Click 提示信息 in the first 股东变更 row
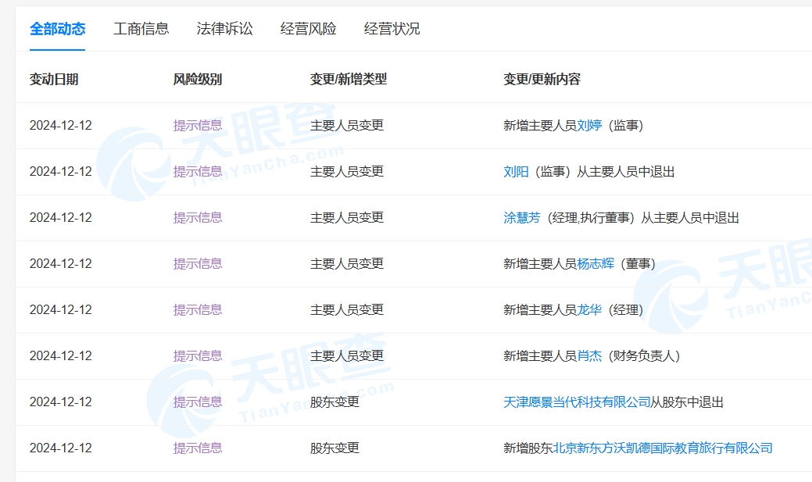The width and height of the screenshot is (812, 482). [197, 402]
